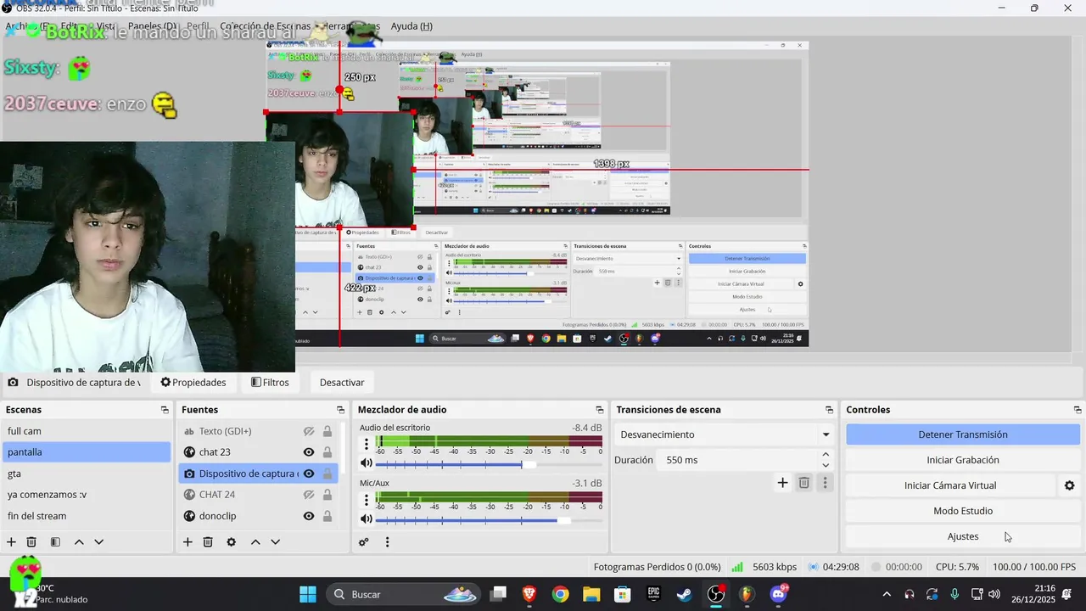
Task: Pop out the Fuentes dock panel icon
Action: point(340,410)
